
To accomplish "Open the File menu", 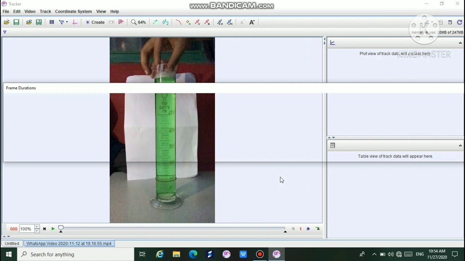I will (6, 11).
